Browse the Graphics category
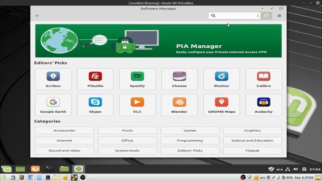 tap(253, 131)
